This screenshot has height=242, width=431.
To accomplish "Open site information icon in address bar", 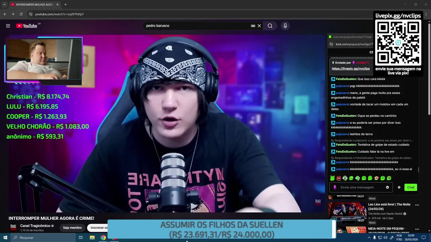I will point(30,14).
